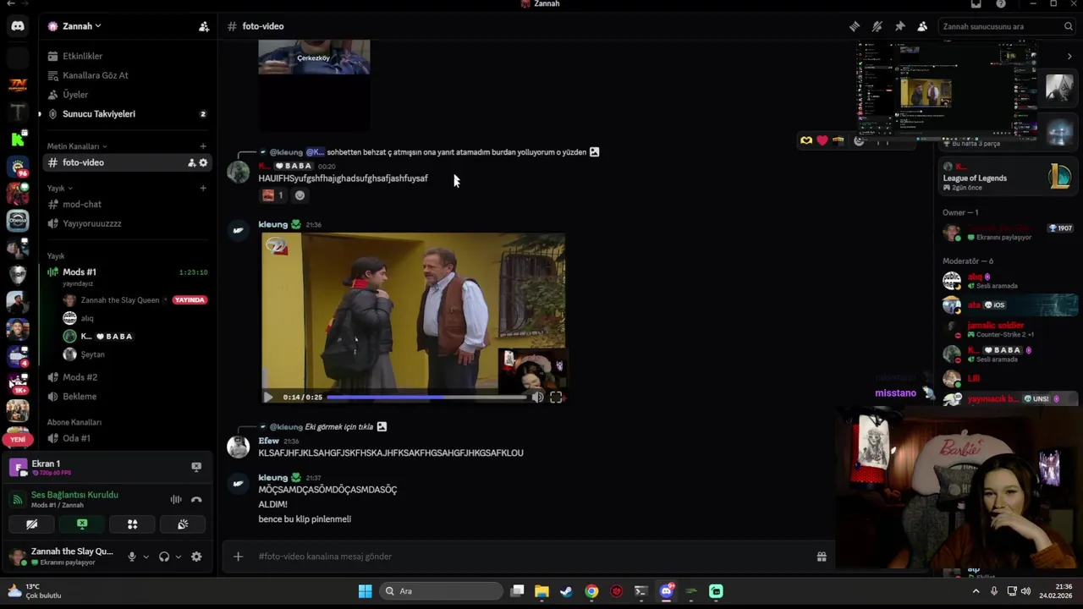This screenshot has width=1083, height=609.
Task: Click the foto-video message input field
Action: click(529, 557)
